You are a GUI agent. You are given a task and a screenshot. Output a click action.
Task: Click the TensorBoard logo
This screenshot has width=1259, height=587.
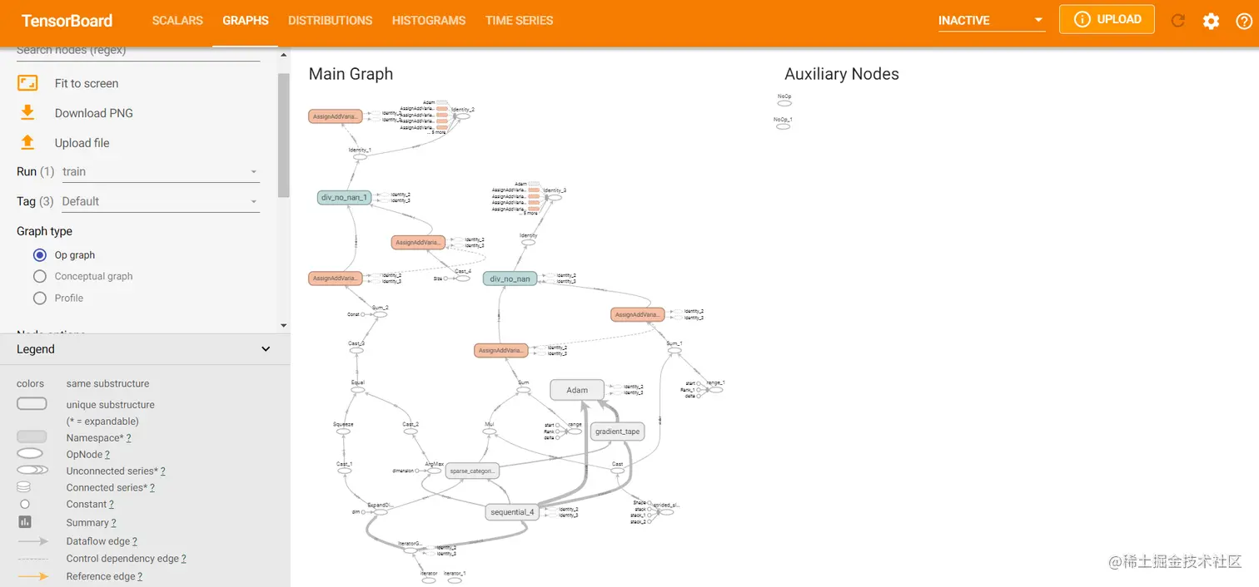(x=67, y=20)
